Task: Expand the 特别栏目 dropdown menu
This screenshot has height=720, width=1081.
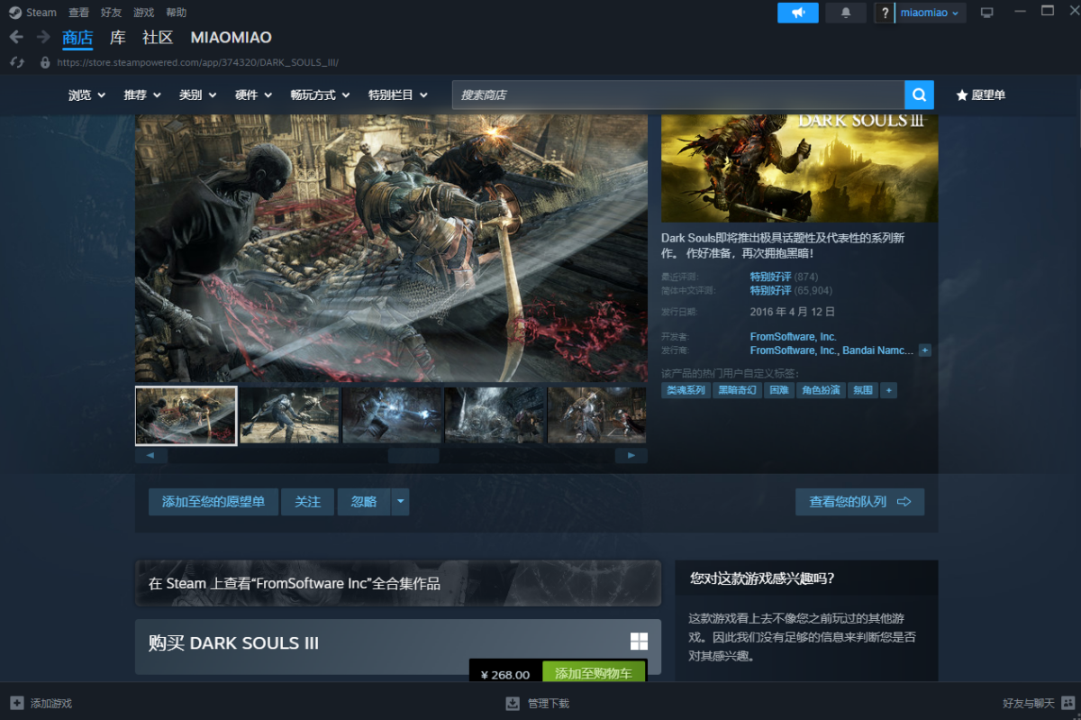Action: (x=397, y=95)
